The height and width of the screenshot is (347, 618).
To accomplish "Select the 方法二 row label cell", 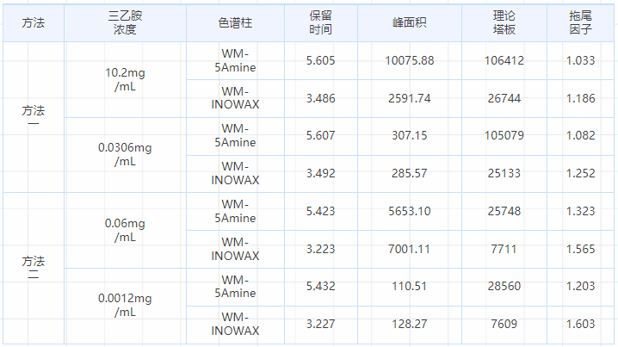I will tap(33, 267).
